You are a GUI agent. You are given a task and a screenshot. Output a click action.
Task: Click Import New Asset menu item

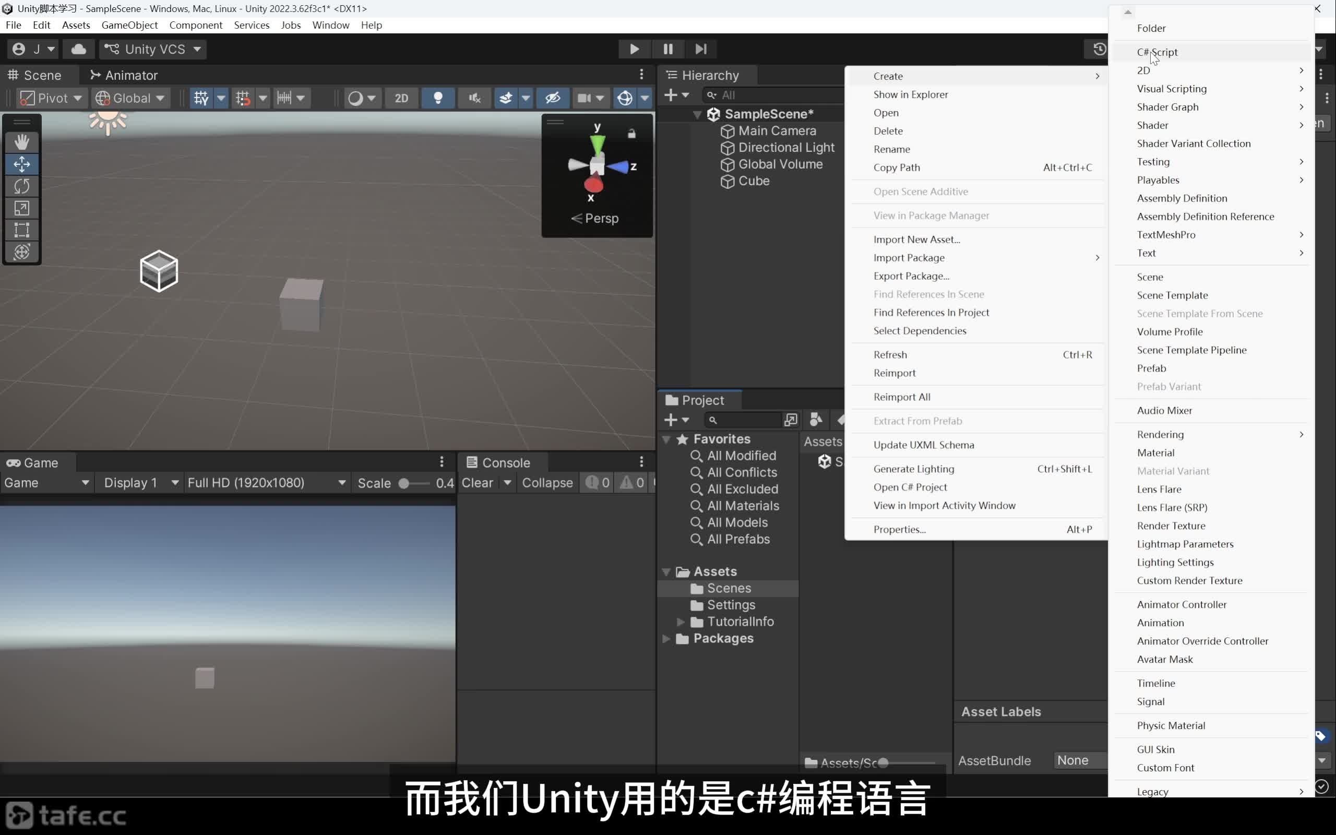pos(976,239)
